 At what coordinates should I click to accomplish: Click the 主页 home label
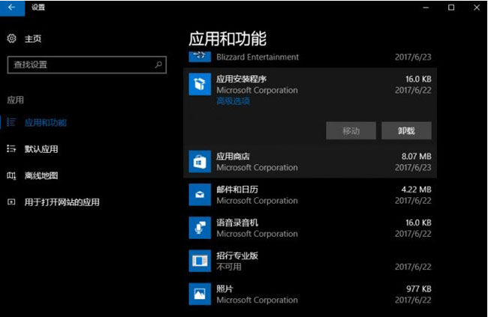pos(33,39)
